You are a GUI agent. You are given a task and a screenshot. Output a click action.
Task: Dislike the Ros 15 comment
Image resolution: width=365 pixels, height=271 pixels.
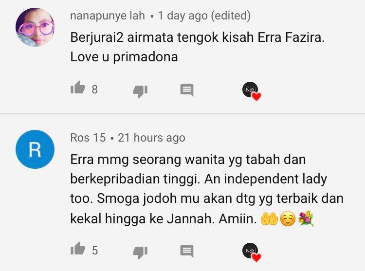[x=140, y=252]
